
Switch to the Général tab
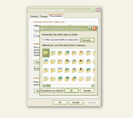click(x=34, y=16)
